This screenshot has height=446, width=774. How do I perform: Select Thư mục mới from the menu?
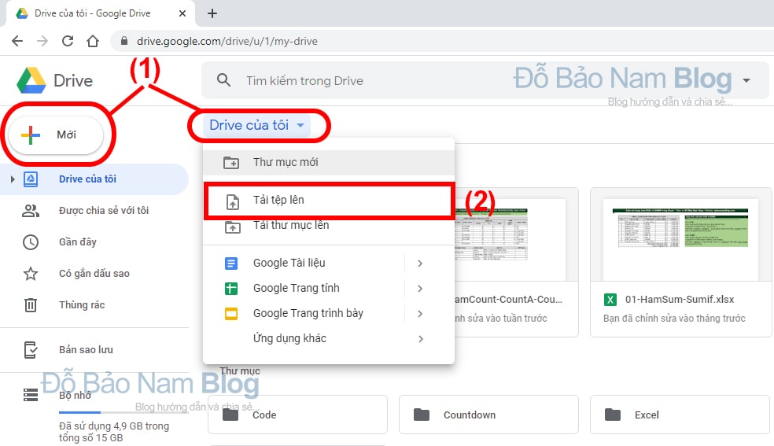coord(329,162)
